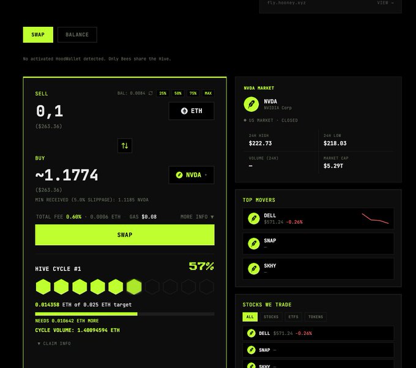Select the ALL filter in Stocks We Trade

[250, 317]
